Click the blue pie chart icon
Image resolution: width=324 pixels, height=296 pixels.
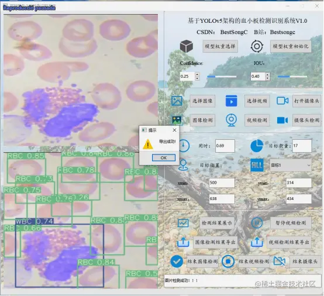(x=257, y=146)
